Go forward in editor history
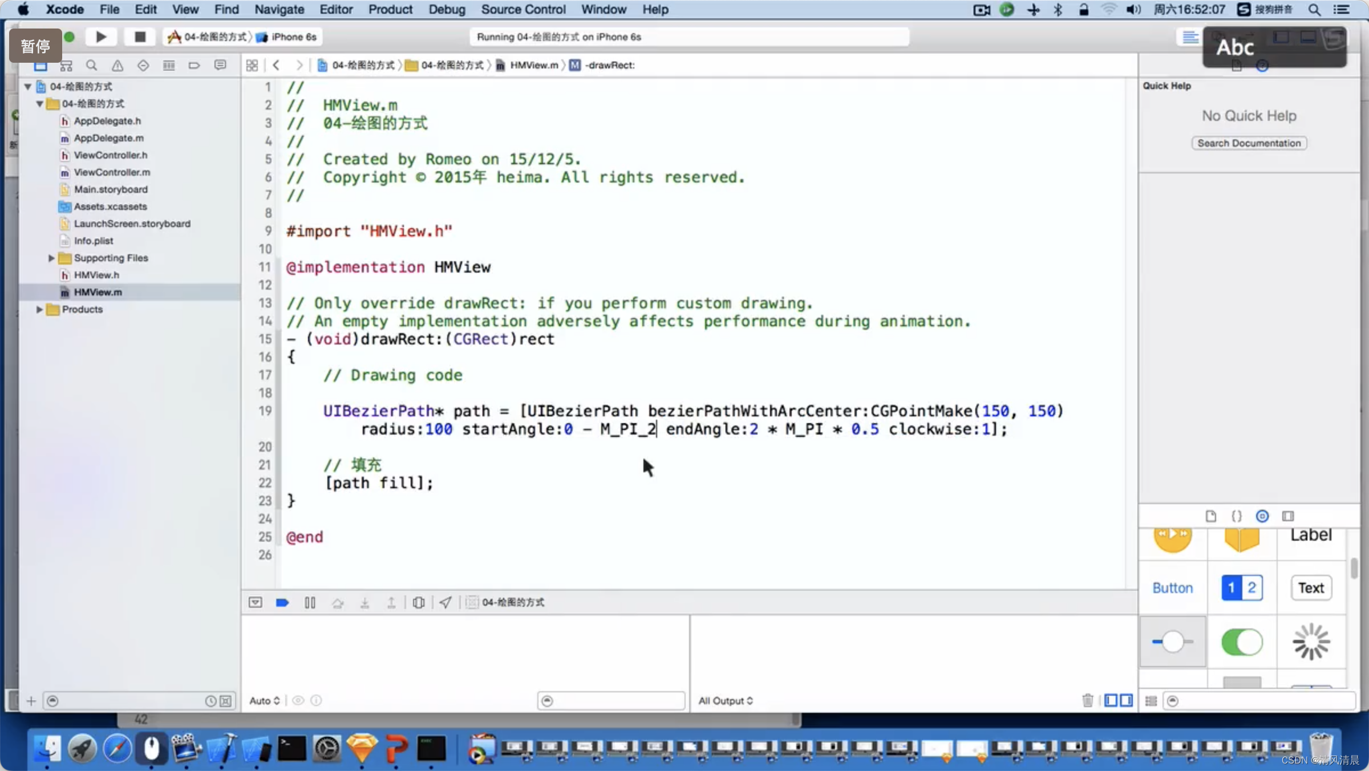The image size is (1369, 771). coord(299,66)
